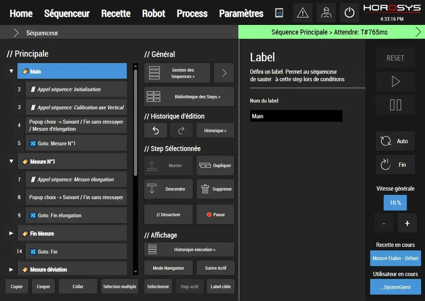Start sequence with the play icon
Screen dimensions: 425x301
tap(395, 82)
